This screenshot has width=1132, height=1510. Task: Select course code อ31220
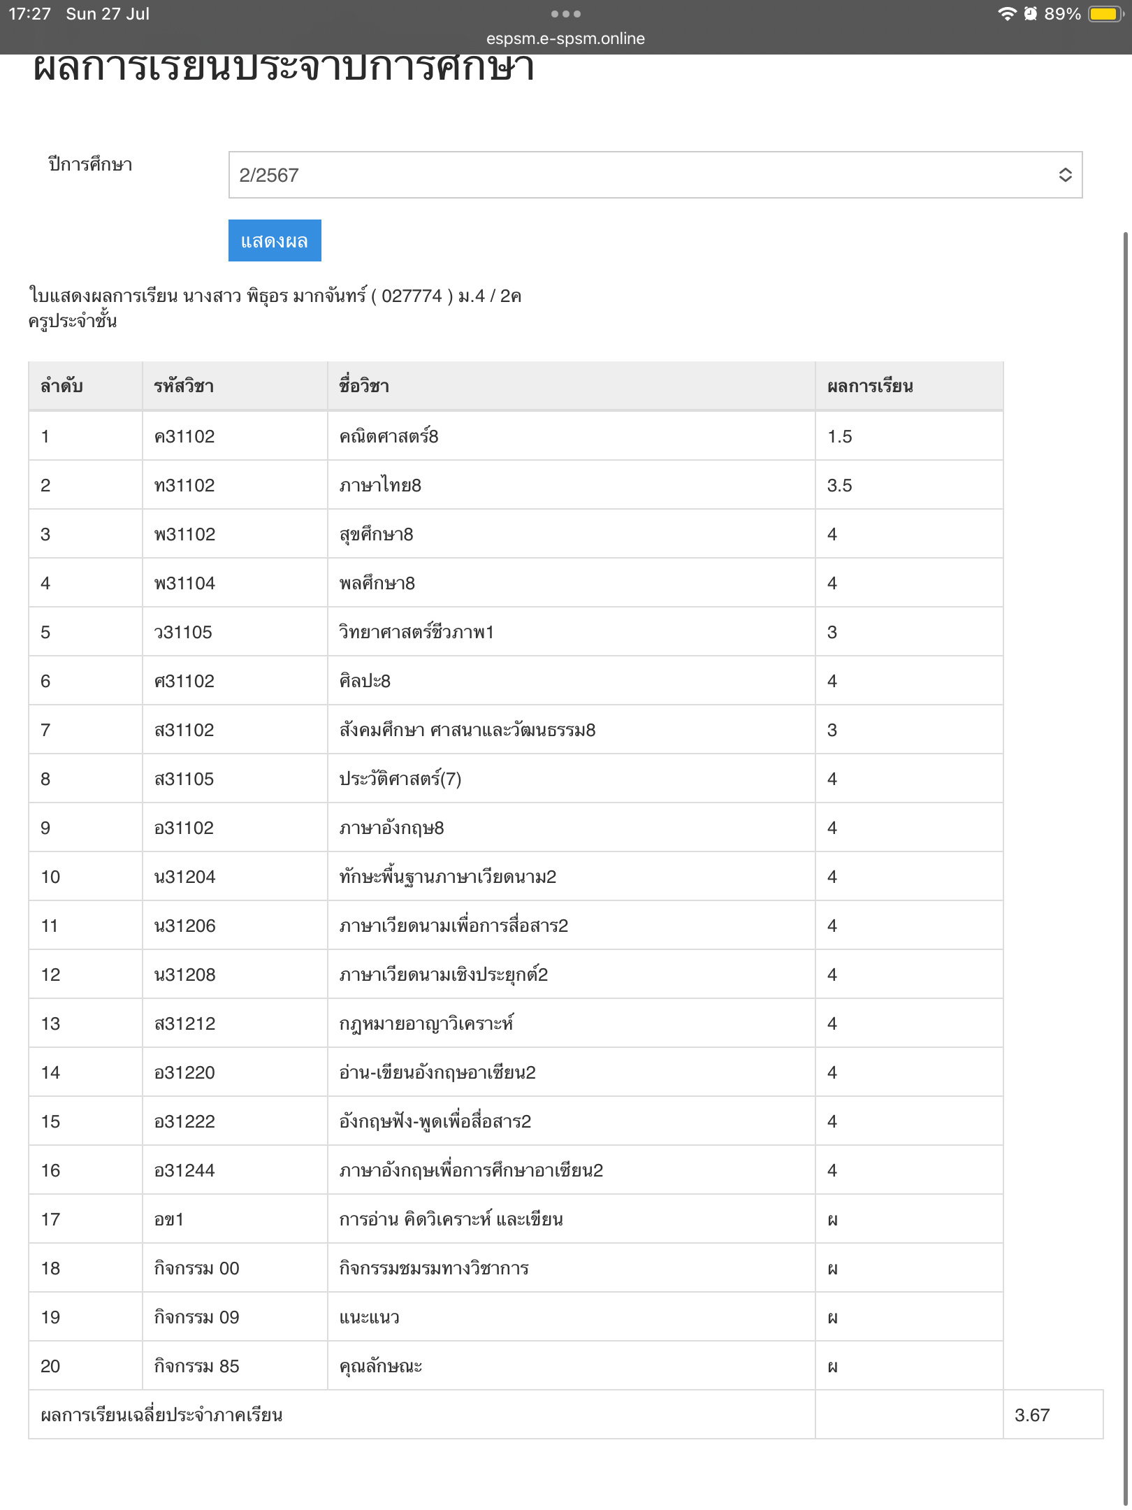[x=184, y=1072]
